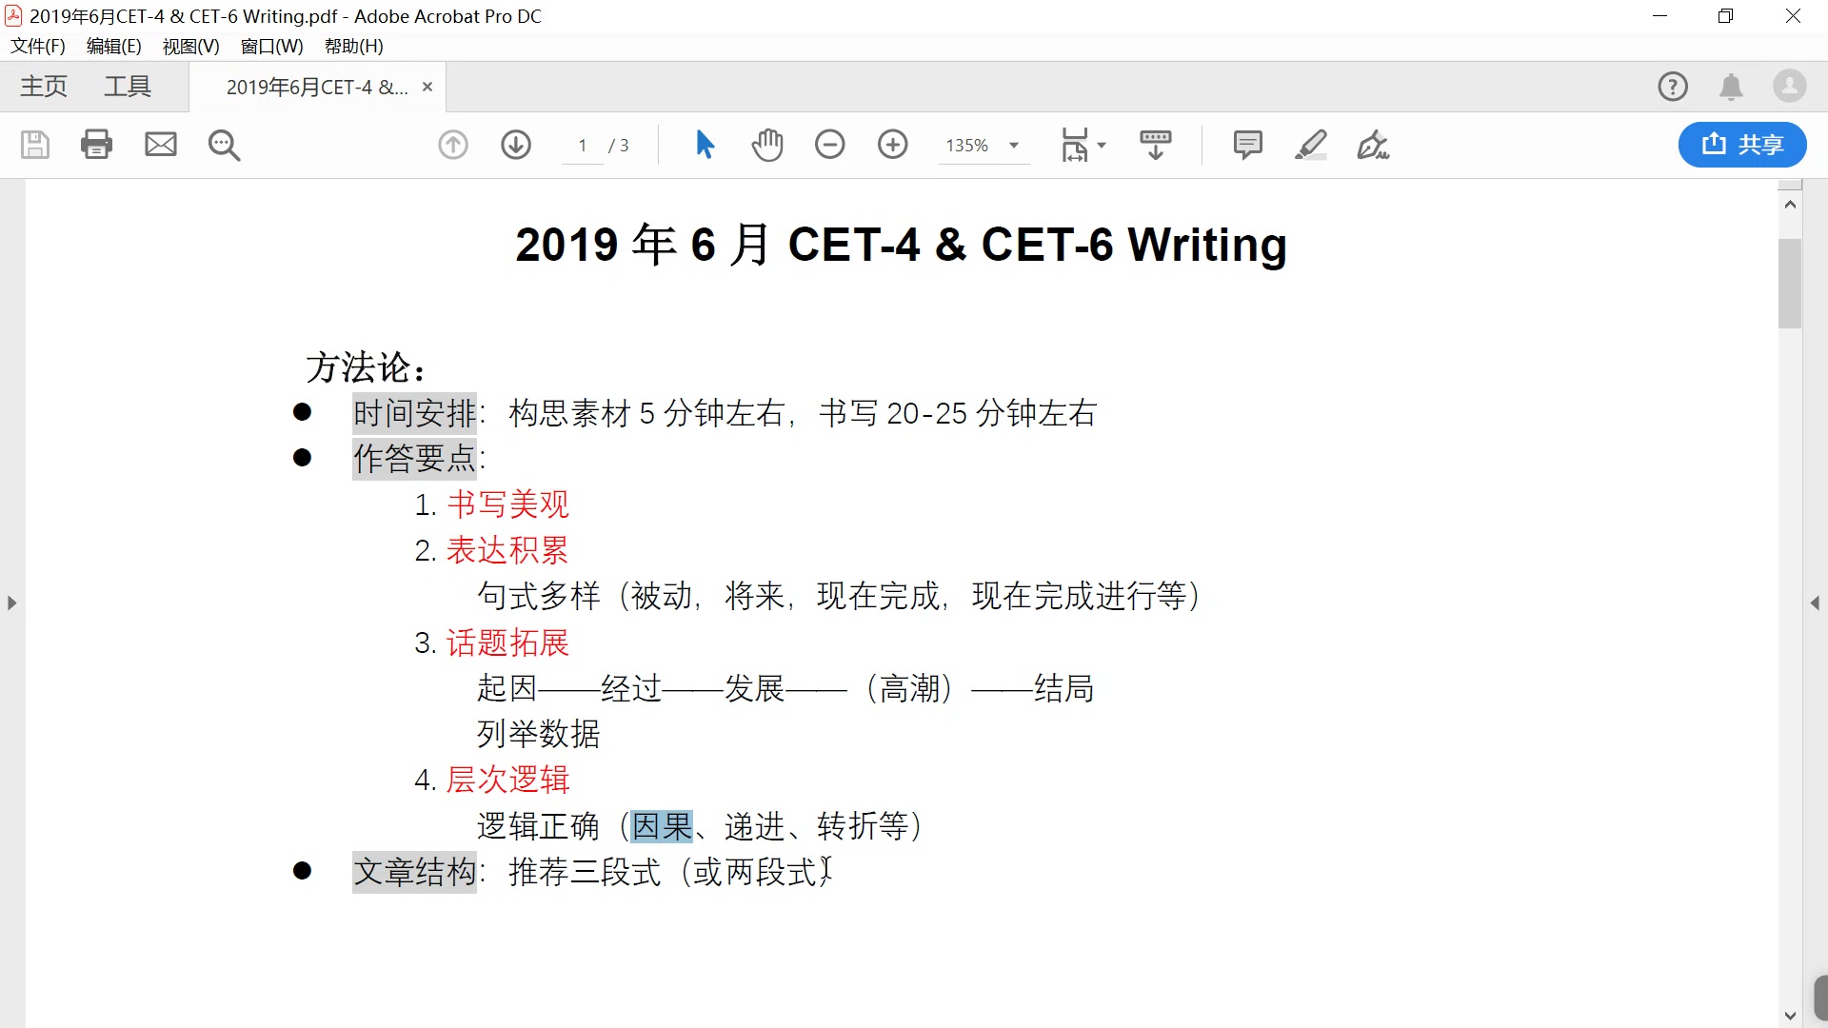Click the red heading 表达积累
Screen dimensions: 1828x1028
[507, 550]
